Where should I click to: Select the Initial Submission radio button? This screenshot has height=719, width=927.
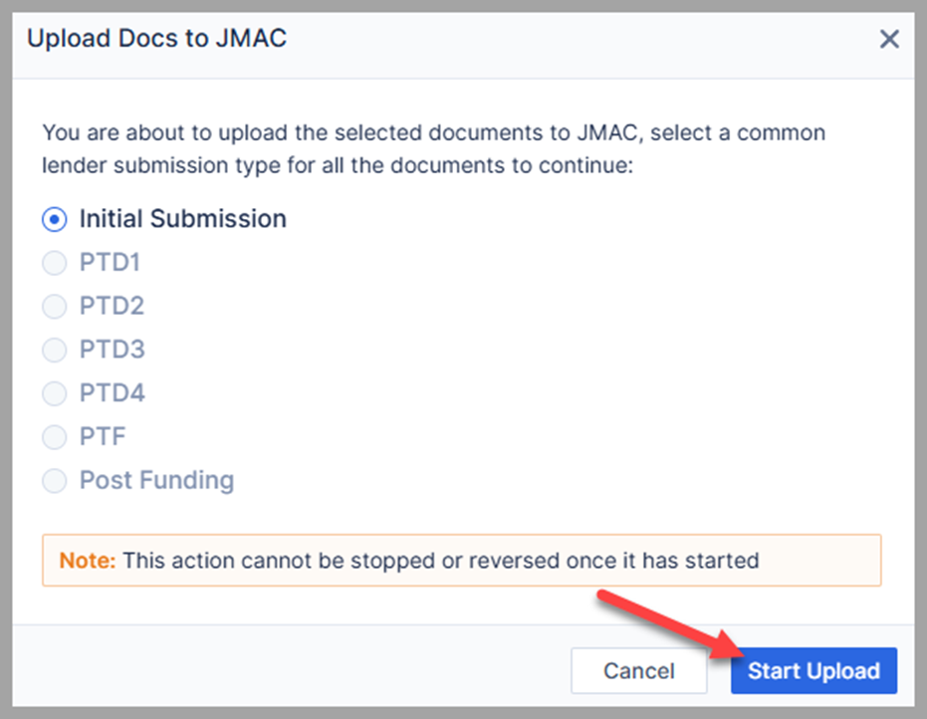54,219
